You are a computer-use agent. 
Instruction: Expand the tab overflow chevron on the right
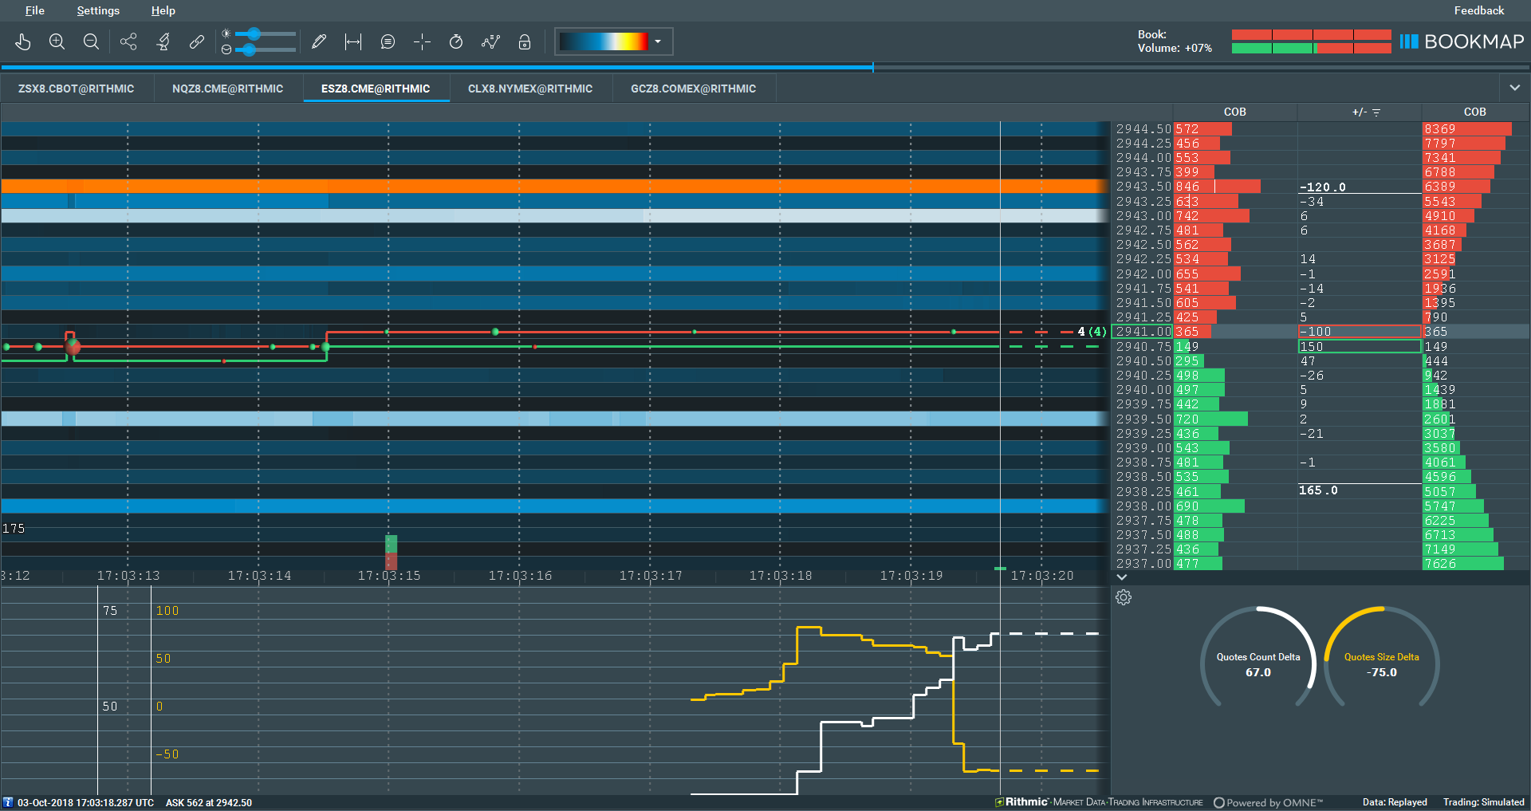coord(1514,89)
